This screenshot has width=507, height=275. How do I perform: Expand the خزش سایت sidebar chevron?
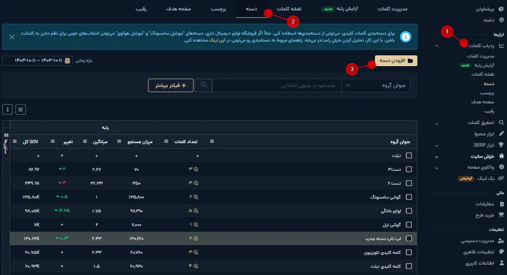click(436, 157)
